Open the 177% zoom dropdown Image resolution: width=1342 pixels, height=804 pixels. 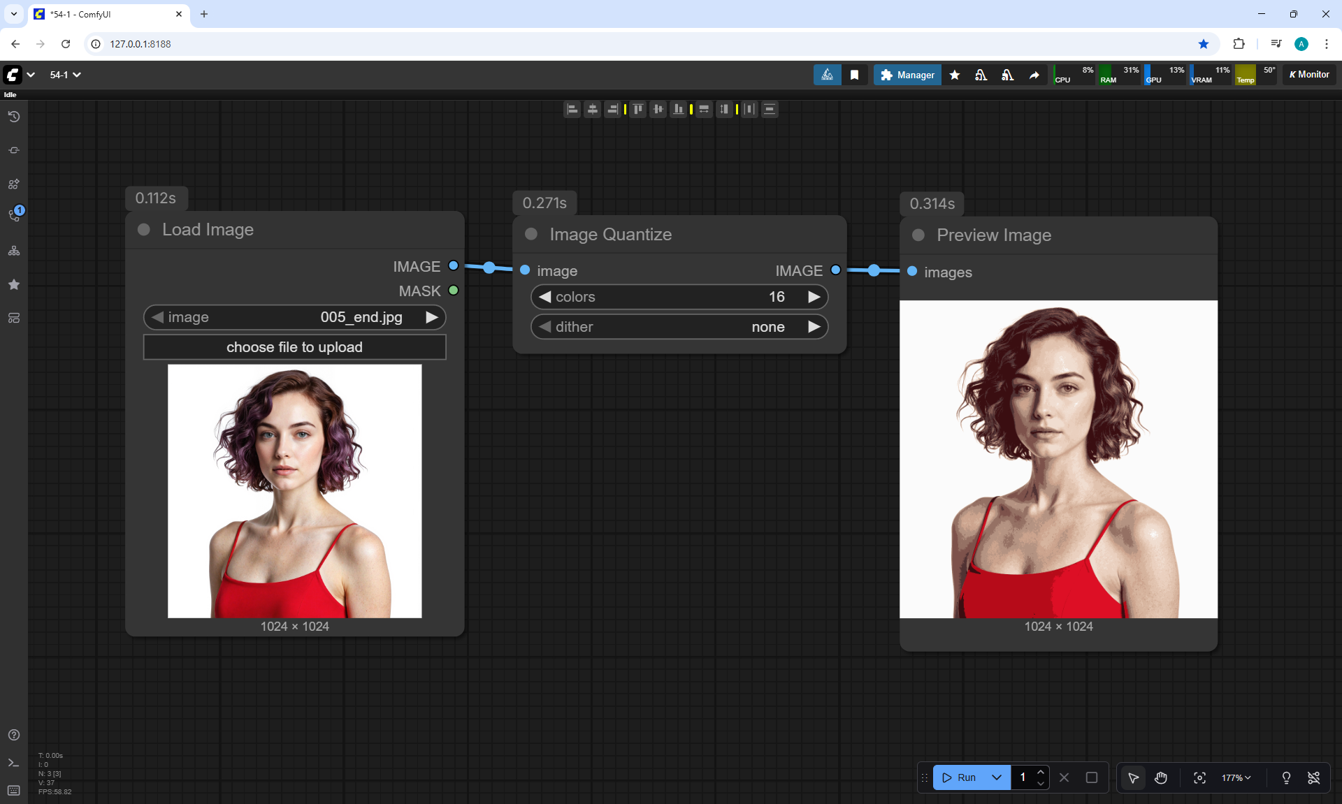click(x=1236, y=777)
